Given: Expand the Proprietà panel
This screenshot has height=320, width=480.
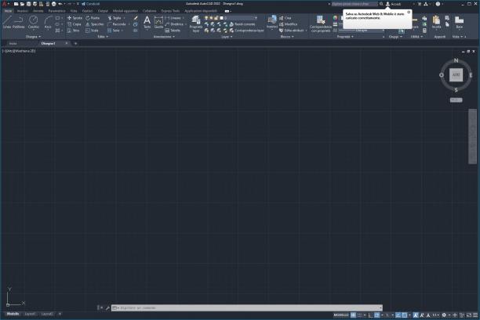Looking at the screenshot, I should (x=345, y=37).
